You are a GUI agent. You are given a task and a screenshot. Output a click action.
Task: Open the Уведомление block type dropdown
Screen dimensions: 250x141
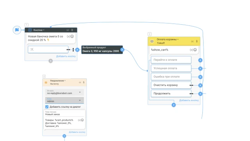(x=58, y=81)
